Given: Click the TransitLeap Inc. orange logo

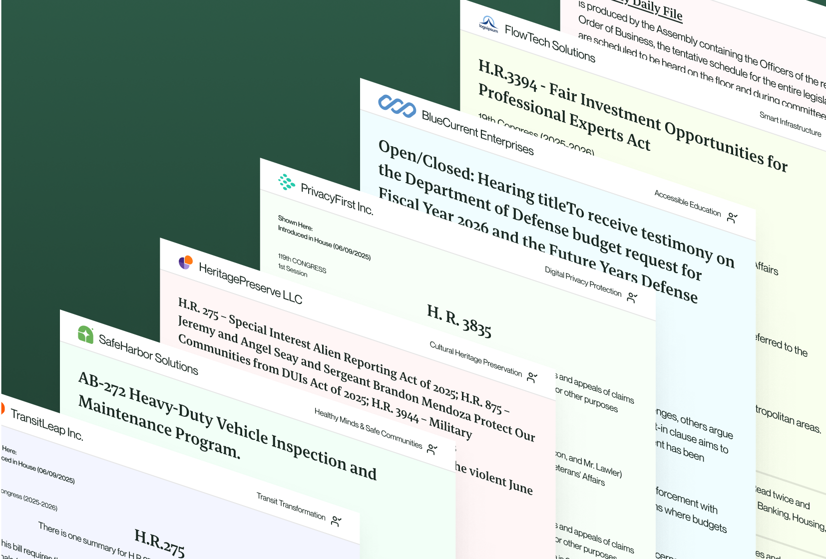Looking at the screenshot, I should [2, 408].
